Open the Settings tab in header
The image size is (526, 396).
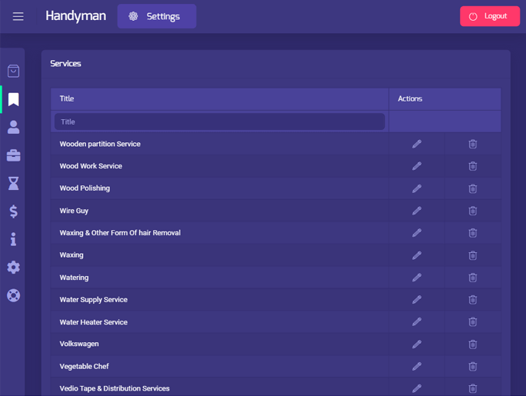coord(157,16)
